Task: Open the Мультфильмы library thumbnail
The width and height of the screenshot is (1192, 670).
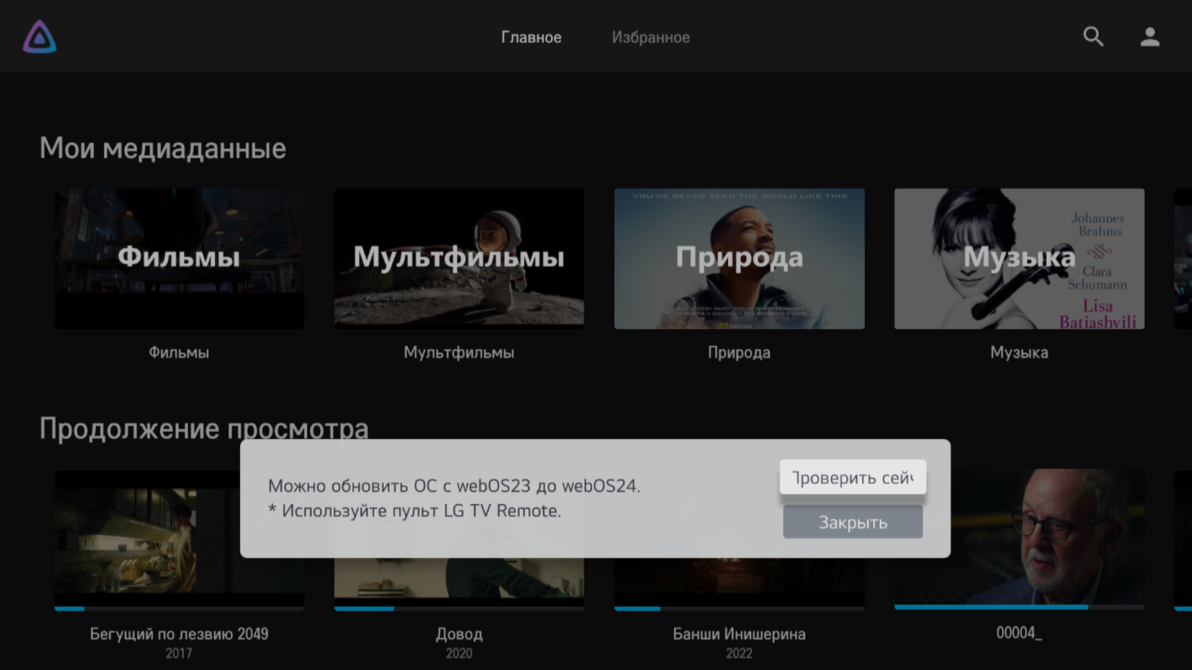Action: [459, 259]
